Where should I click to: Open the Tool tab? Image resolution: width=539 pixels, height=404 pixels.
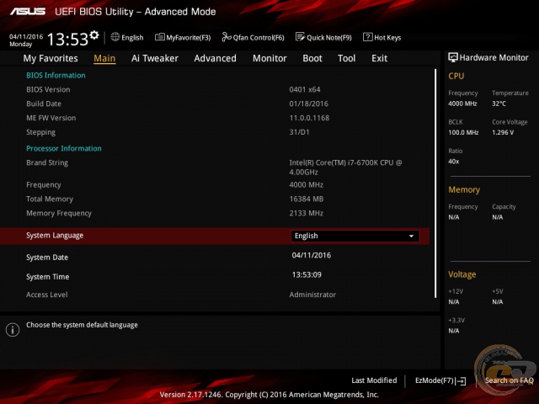click(346, 58)
